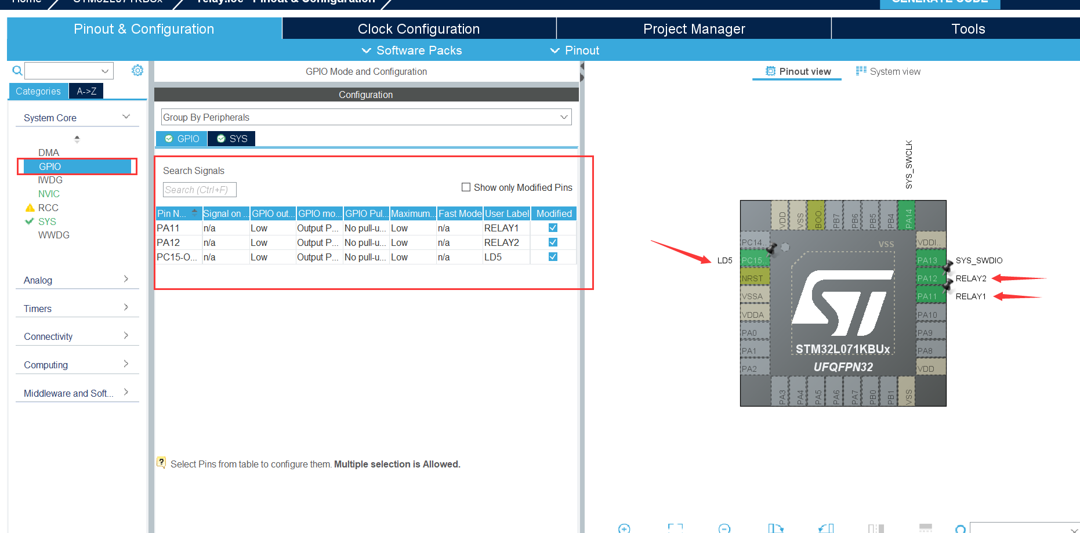Click the pushpin icon on pin PC15
This screenshot has width=1080, height=533.
(771, 250)
